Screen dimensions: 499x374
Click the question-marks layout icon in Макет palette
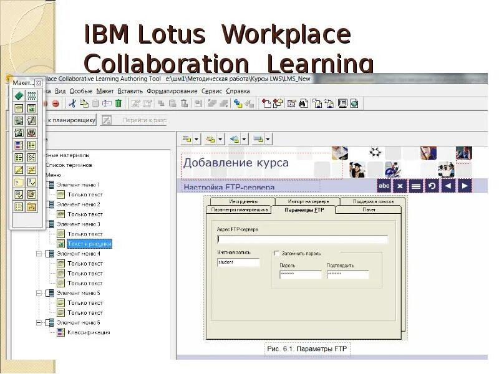point(32,95)
